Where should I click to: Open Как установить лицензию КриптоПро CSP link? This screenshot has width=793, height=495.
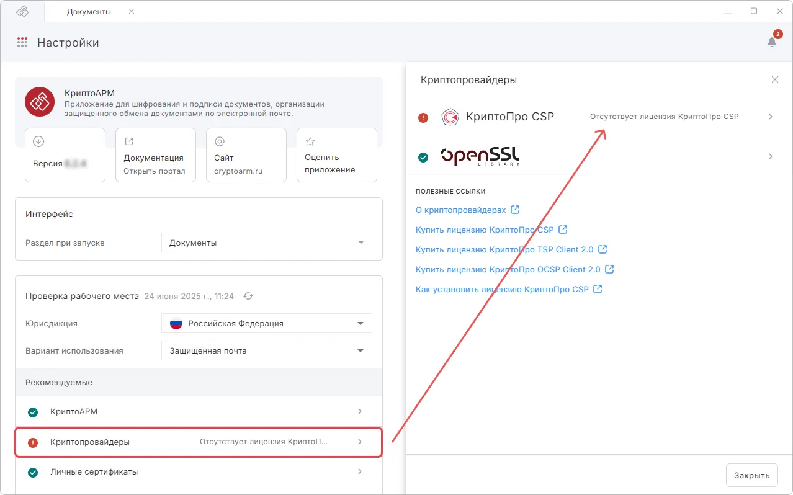(502, 290)
